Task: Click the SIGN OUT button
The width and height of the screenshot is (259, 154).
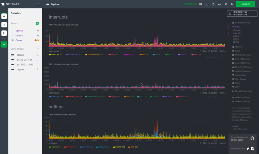Action: pyautogui.click(x=245, y=4)
